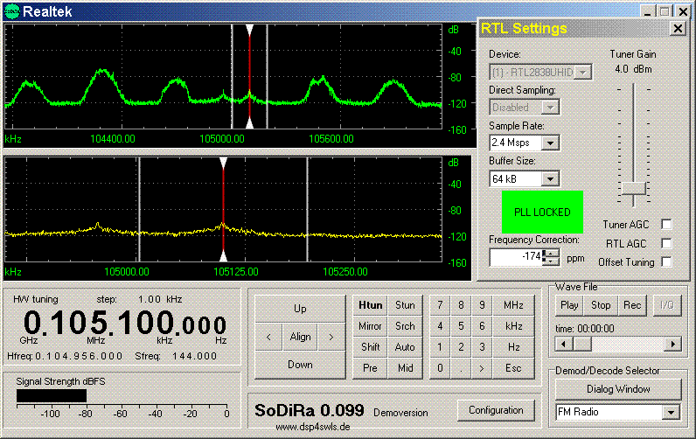The height and width of the screenshot is (439, 696).
Task: Enable the RTL AGC checkbox
Action: [x=666, y=243]
